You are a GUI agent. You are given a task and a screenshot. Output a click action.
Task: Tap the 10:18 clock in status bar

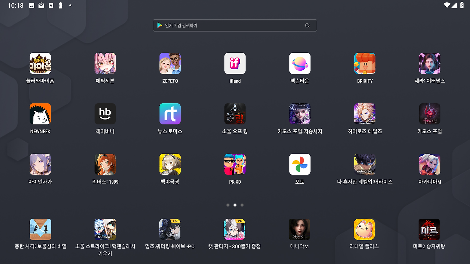click(x=15, y=5)
